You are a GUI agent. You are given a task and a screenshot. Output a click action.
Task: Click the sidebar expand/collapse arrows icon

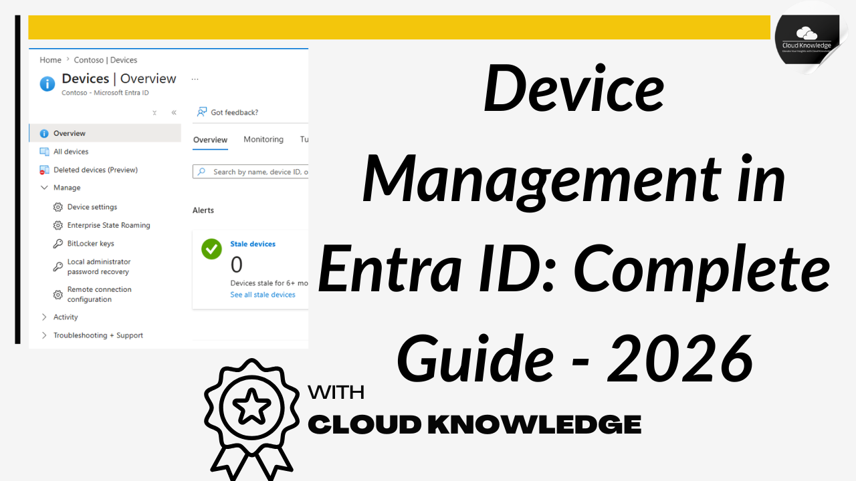[154, 112]
